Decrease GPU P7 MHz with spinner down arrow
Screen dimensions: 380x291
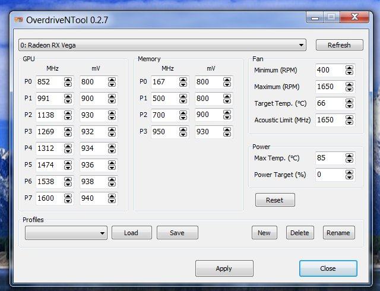(x=68, y=201)
